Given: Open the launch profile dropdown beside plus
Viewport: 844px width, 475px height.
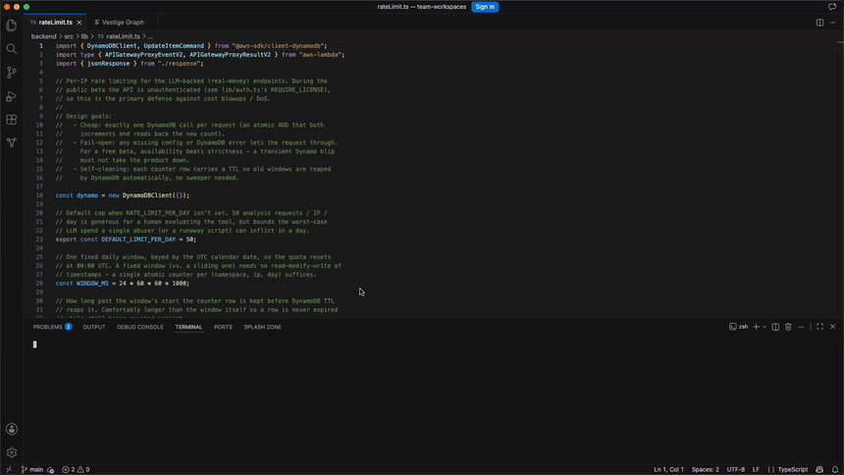Looking at the screenshot, I should pos(765,327).
